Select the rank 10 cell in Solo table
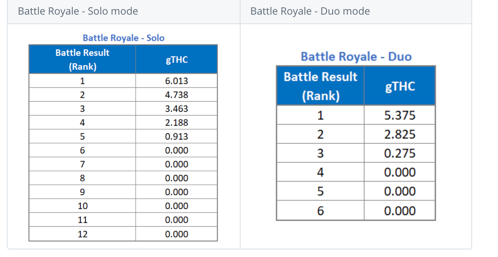The height and width of the screenshot is (257, 498). (x=82, y=206)
